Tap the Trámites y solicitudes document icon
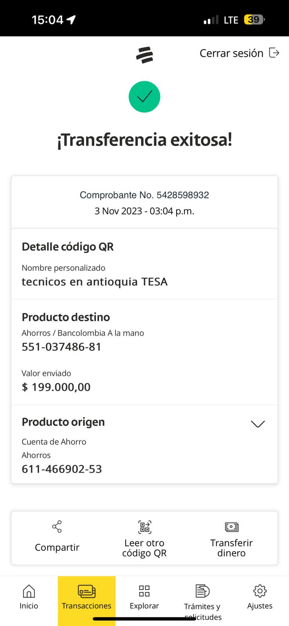Screen dimensions: 289x626 coord(202,591)
